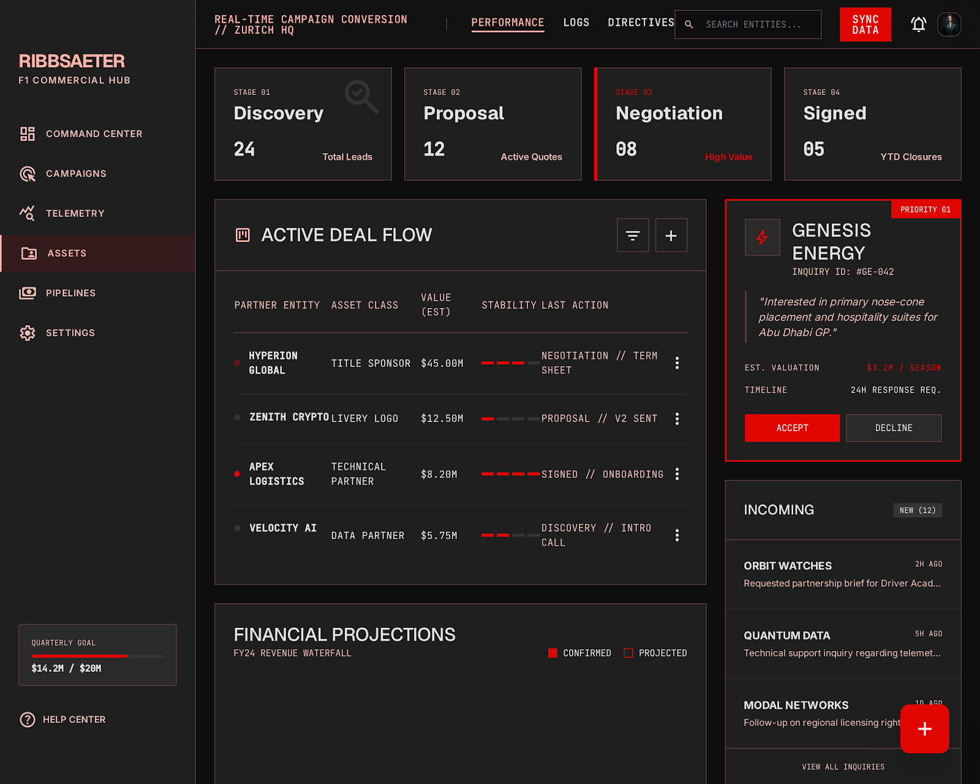Click the Asset Class column header
This screenshot has height=784, width=980.
point(364,305)
